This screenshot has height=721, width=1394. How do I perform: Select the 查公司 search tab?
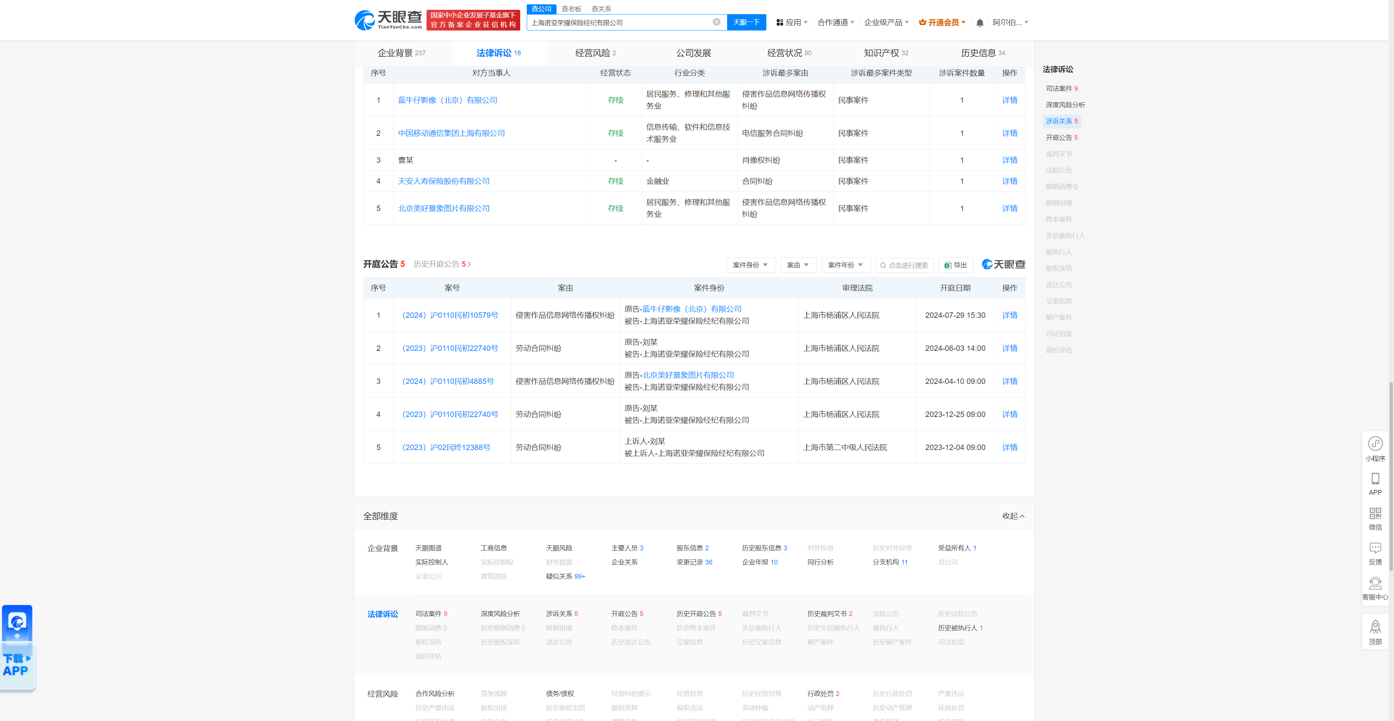pos(541,9)
